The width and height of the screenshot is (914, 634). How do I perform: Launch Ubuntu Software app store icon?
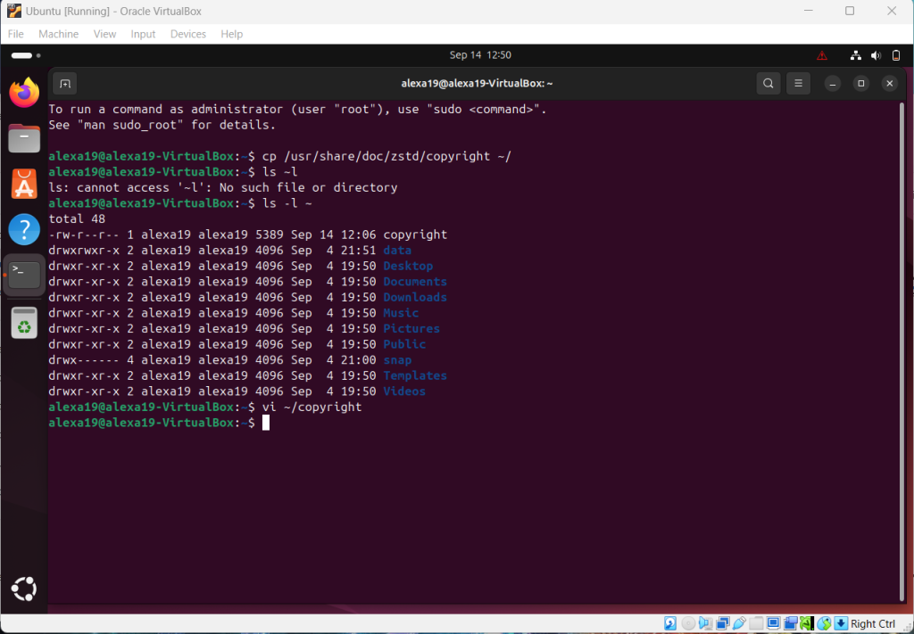pyautogui.click(x=24, y=184)
